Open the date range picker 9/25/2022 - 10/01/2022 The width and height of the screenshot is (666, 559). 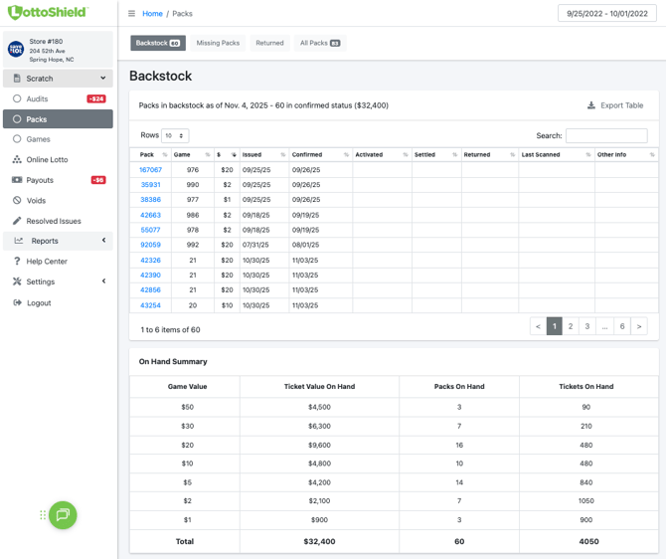pos(607,14)
